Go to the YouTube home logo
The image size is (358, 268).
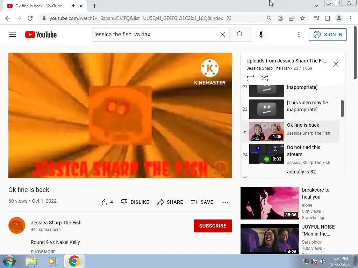[41, 35]
